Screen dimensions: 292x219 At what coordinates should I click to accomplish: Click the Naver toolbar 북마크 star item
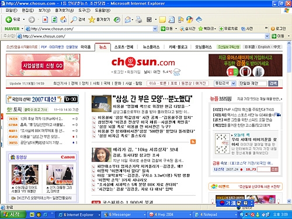point(207,29)
